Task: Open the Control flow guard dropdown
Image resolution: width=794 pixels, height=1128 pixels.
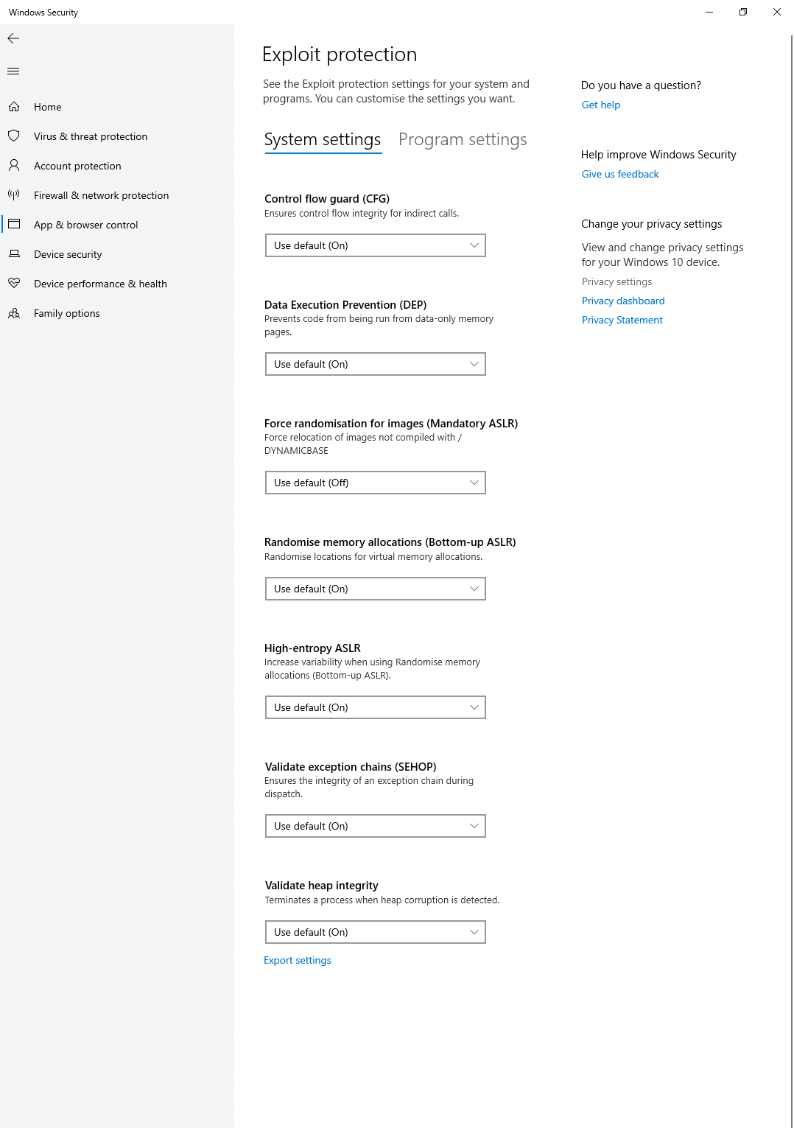Action: coord(375,245)
